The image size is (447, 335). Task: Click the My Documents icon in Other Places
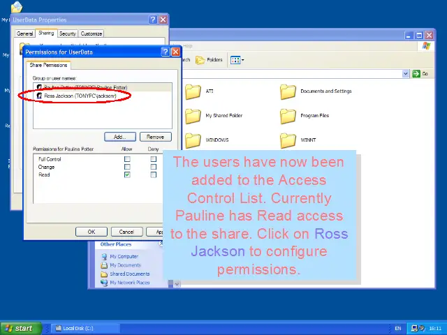coord(104,265)
